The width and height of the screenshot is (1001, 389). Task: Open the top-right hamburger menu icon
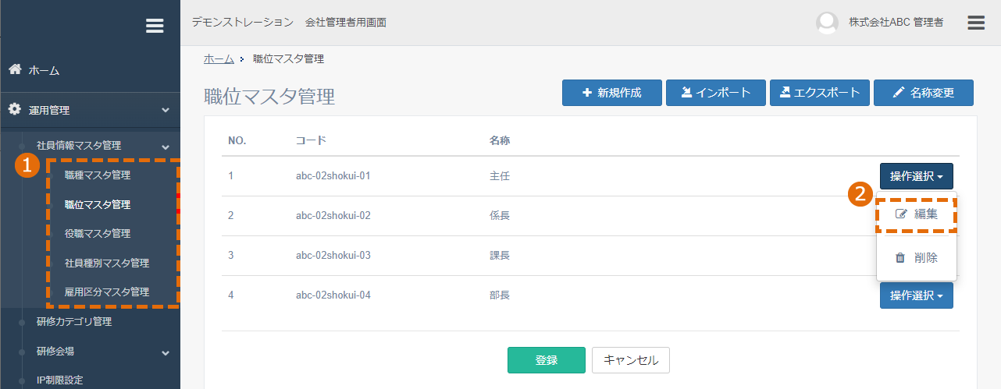[x=976, y=23]
